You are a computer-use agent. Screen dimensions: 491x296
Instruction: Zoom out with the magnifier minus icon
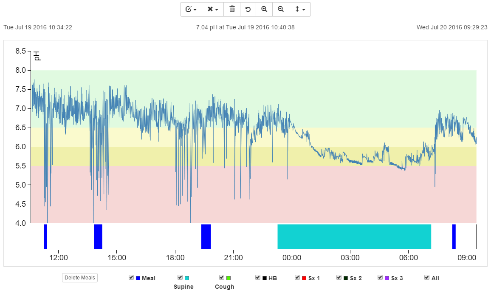click(x=281, y=9)
